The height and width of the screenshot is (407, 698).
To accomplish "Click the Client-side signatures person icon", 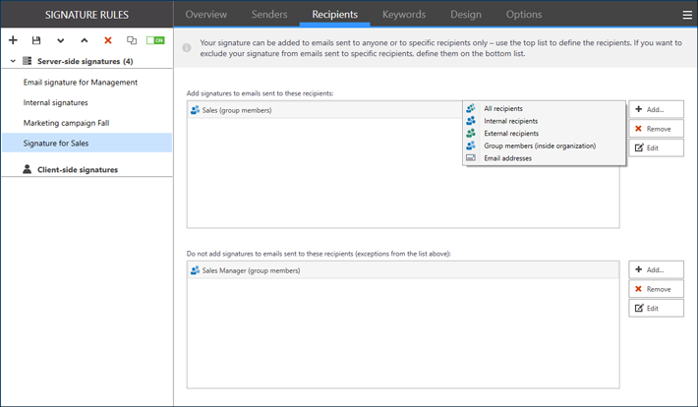I will pyautogui.click(x=28, y=169).
